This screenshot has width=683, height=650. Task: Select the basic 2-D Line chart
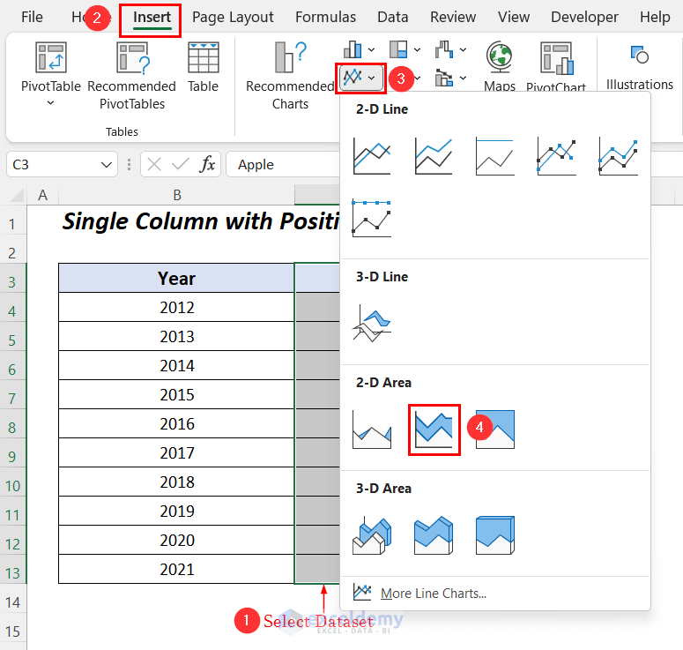[x=372, y=155]
